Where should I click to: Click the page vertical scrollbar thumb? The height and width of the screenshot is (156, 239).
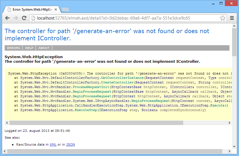tap(234, 42)
